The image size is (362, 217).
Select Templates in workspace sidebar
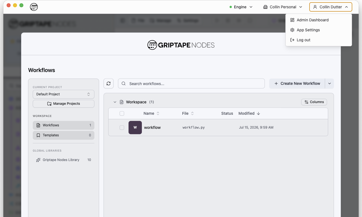click(64, 135)
